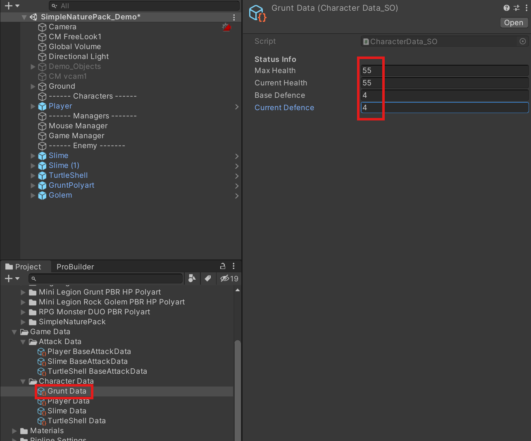Open the Inspector preset sliders icon
The width and height of the screenshot is (531, 441).
517,8
